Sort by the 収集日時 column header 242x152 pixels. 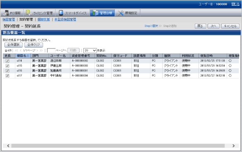coord(213,56)
